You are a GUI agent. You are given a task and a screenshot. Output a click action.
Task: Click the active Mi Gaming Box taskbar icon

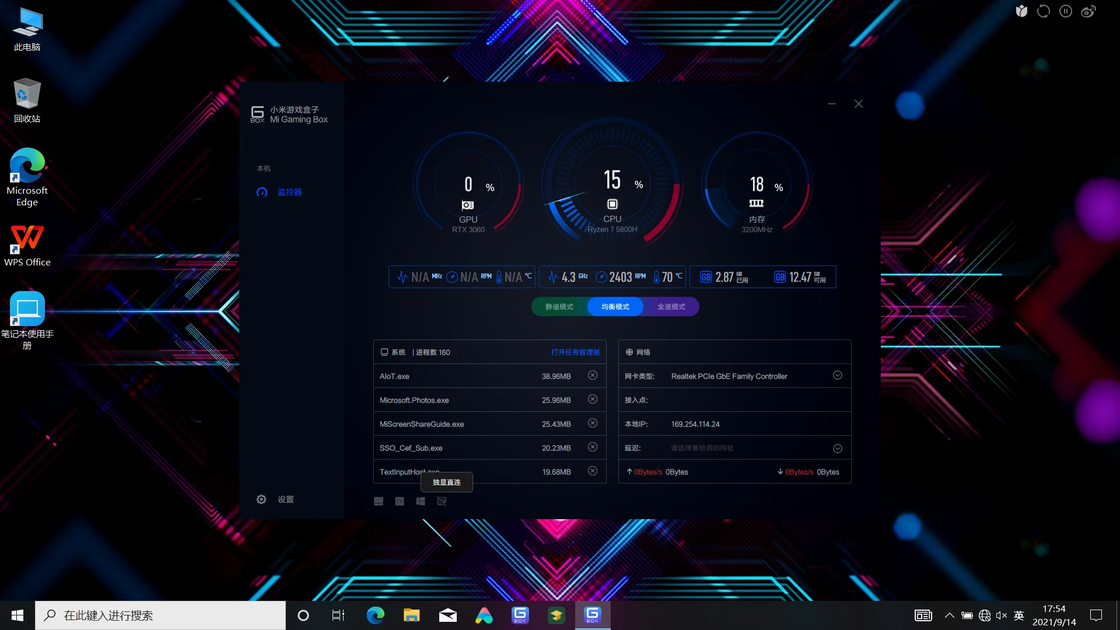[x=593, y=615]
